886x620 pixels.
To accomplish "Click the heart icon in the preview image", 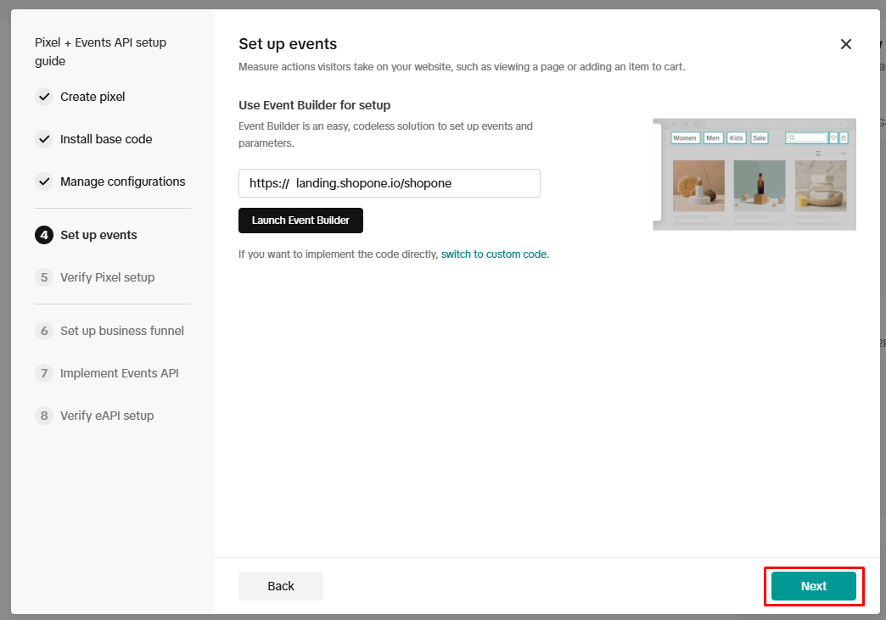I will coord(833,137).
